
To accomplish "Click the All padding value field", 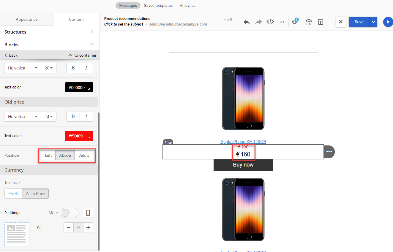I will point(78,228).
